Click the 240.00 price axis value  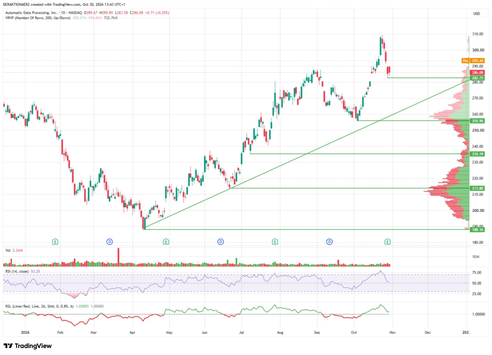[x=478, y=147]
